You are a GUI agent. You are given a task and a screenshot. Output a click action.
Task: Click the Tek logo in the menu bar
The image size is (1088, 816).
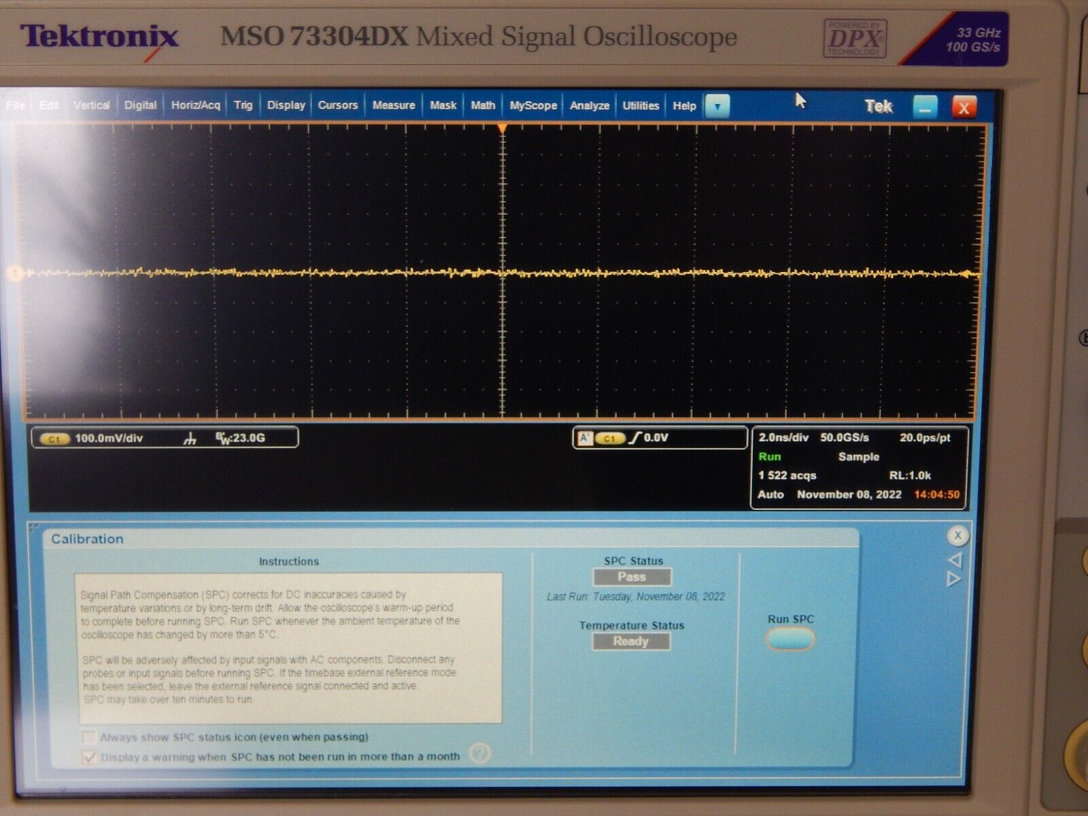pyautogui.click(x=879, y=106)
